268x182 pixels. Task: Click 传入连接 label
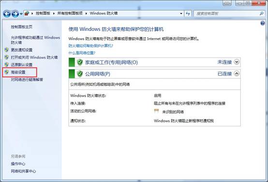[78, 104]
